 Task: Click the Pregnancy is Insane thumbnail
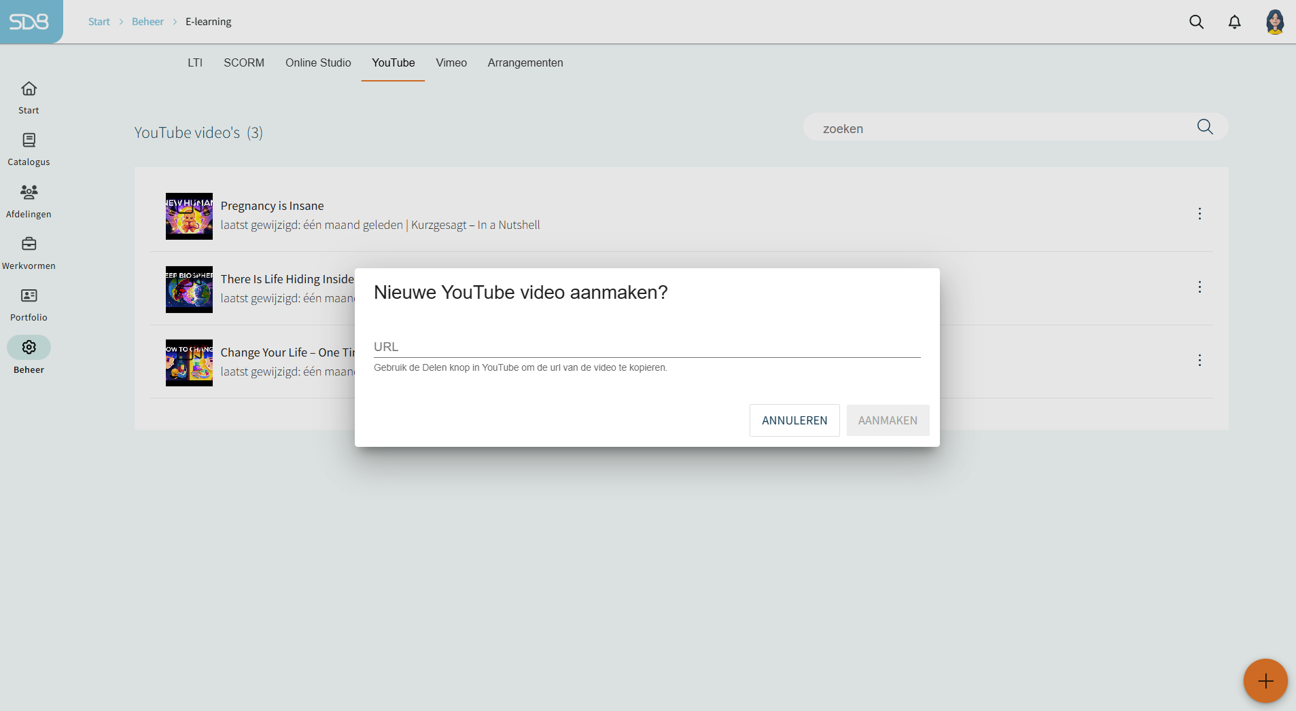coord(189,216)
